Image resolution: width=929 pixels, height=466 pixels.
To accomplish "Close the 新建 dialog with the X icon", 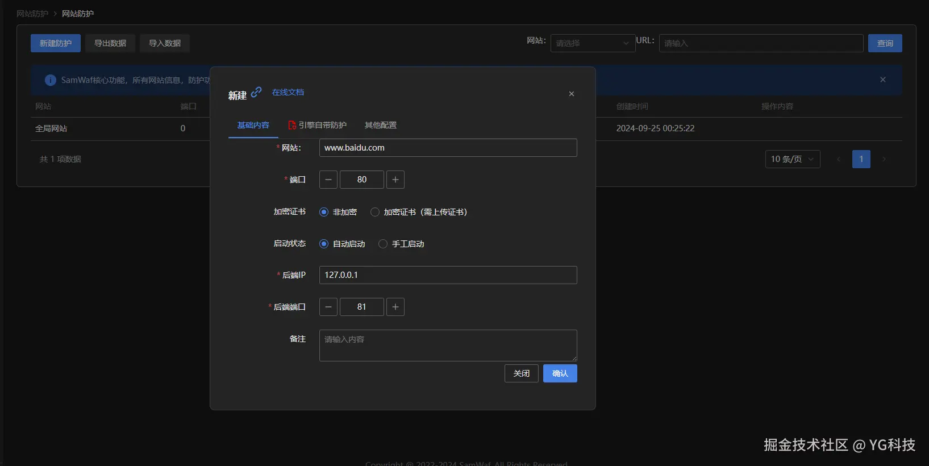I will coord(572,94).
